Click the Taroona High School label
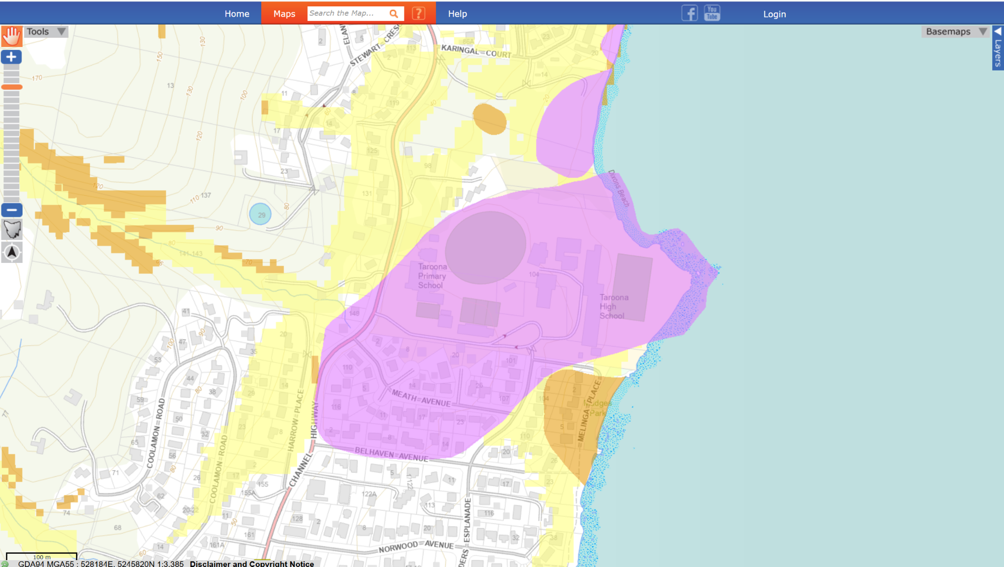Image resolution: width=1004 pixels, height=567 pixels. pos(614,307)
